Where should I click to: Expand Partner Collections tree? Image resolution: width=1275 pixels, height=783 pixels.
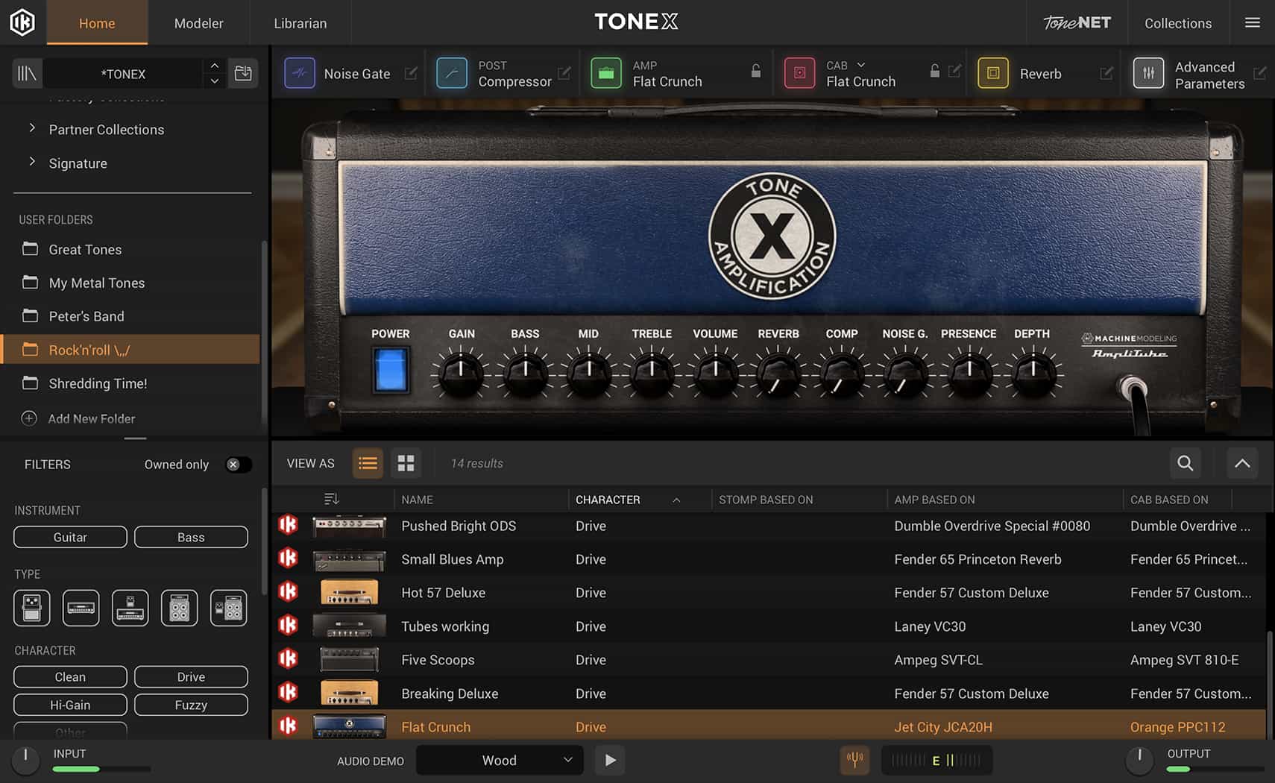[32, 128]
